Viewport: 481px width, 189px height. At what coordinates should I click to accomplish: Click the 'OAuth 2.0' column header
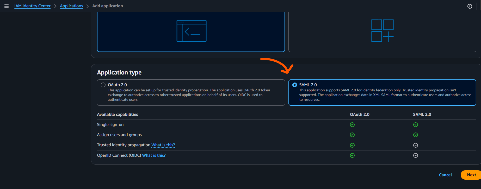pyautogui.click(x=360, y=115)
